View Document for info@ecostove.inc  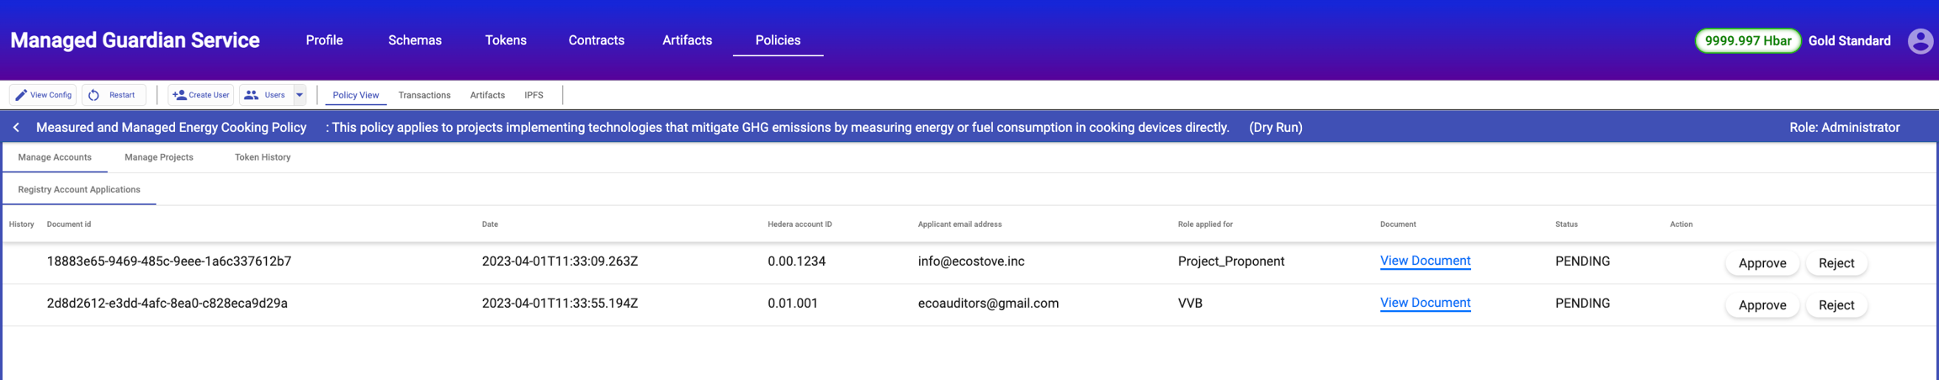[x=1425, y=261]
